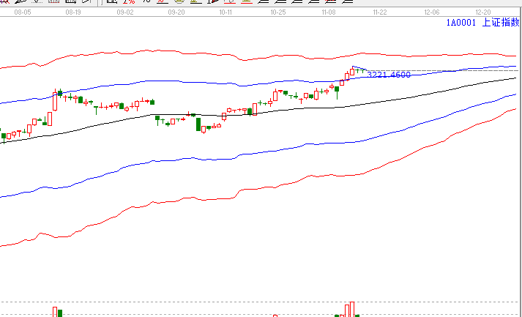Click the red percent icon in top toolbar
Image resolution: width=522 pixels, height=317 pixels.
[129, 2]
